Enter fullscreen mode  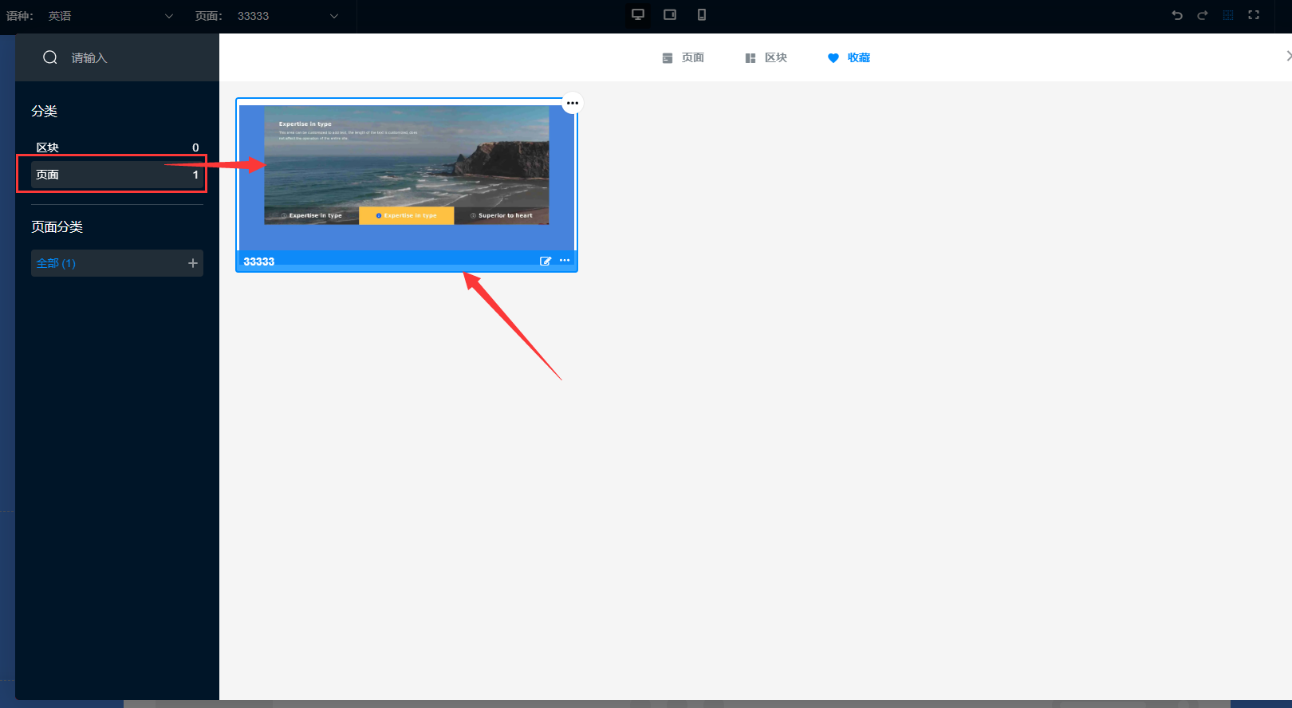1254,15
